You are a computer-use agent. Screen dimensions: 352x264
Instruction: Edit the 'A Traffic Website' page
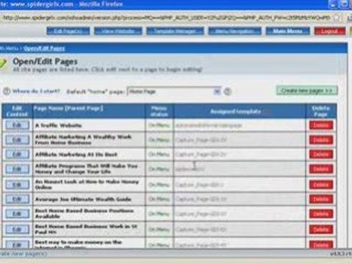pyautogui.click(x=17, y=125)
